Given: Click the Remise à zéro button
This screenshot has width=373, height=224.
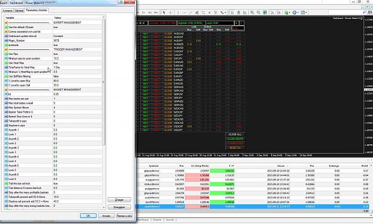Looking at the screenshot, I should [x=124, y=216].
